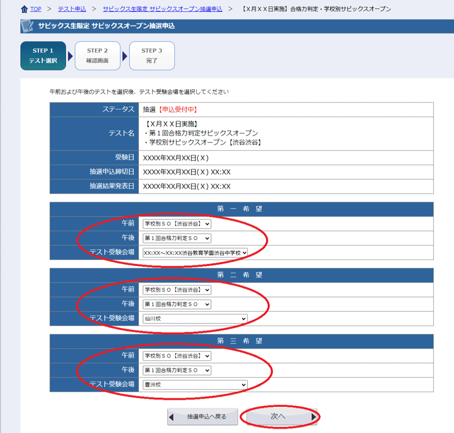Open 第一希望 午前 test dropdown
This screenshot has width=454, height=433.
coord(177,224)
